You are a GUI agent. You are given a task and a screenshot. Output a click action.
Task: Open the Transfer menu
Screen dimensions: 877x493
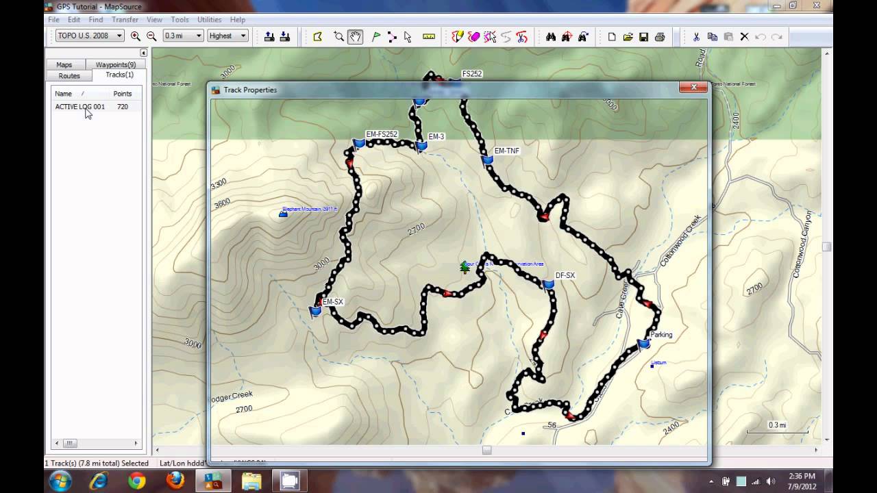tap(125, 20)
